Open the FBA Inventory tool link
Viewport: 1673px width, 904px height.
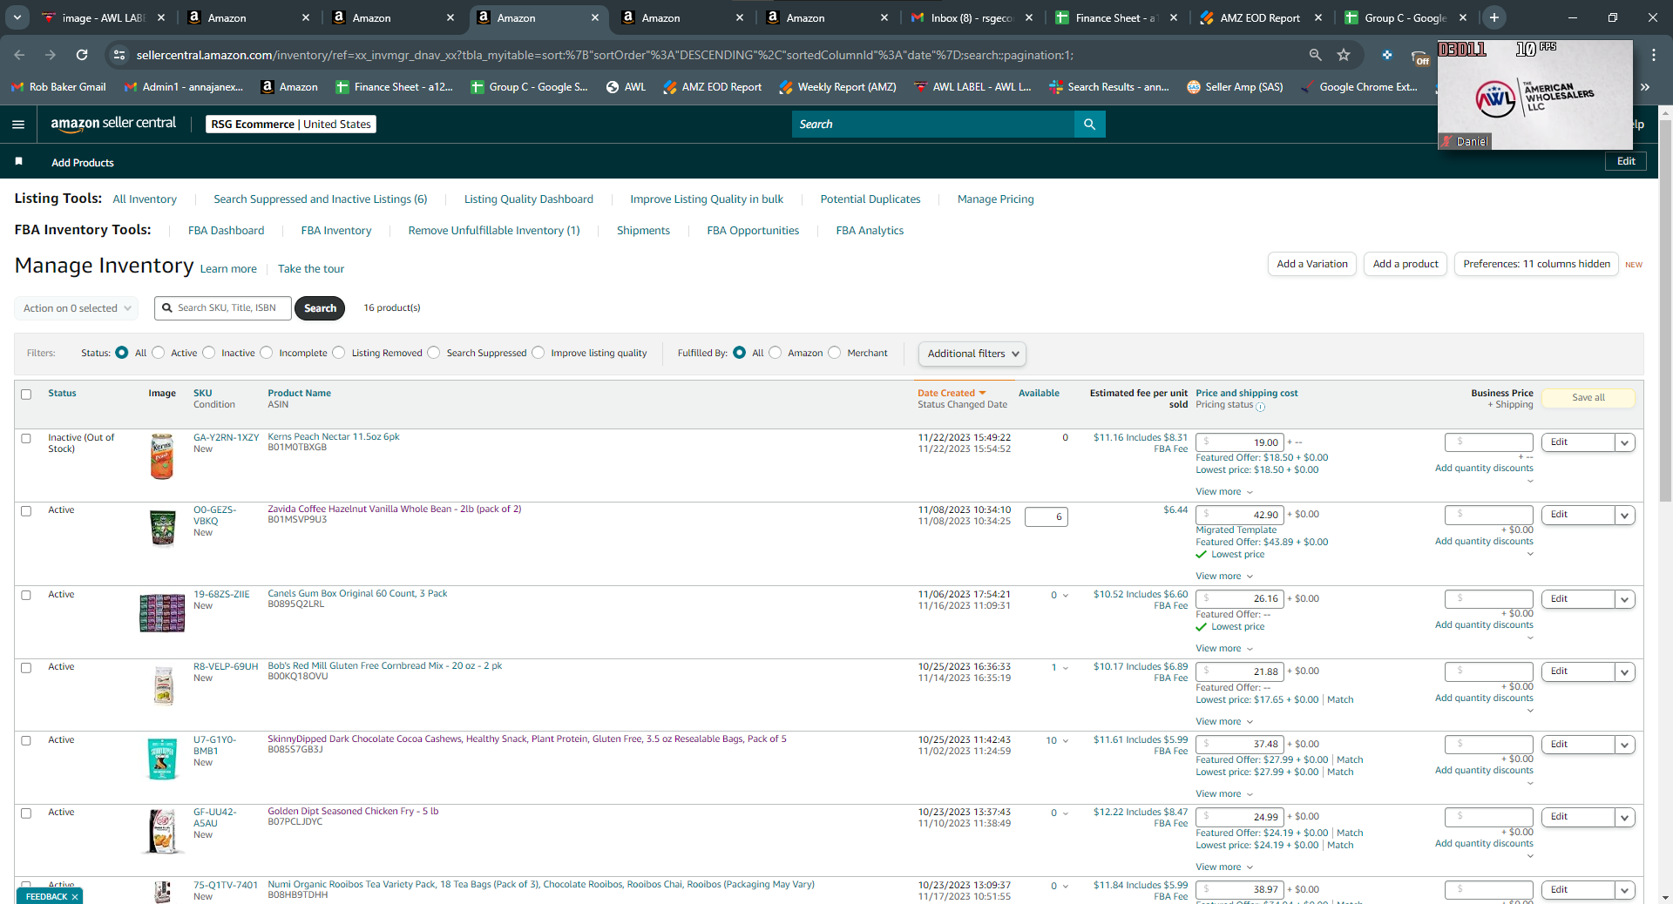coord(336,231)
